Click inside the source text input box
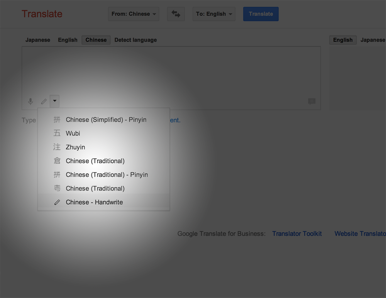The height and width of the screenshot is (298, 386). point(171,69)
